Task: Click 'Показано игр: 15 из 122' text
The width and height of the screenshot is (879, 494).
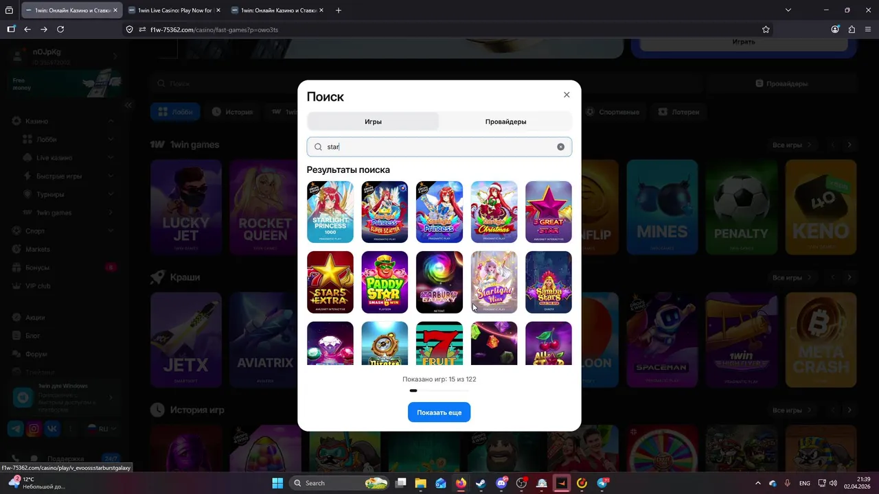Action: tap(439, 379)
